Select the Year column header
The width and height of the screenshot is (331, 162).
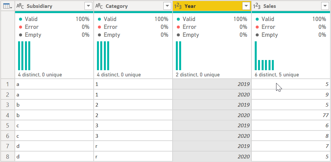click(212, 6)
